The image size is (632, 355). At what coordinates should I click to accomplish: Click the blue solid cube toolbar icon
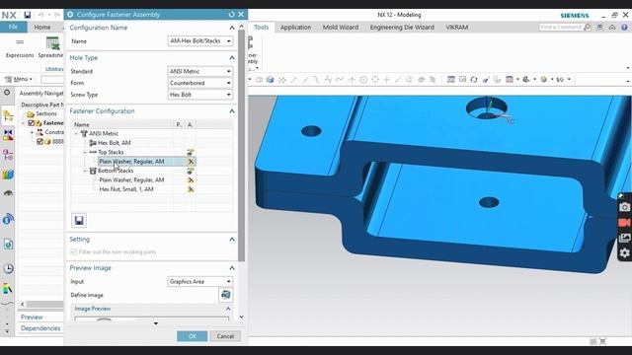pos(270,80)
